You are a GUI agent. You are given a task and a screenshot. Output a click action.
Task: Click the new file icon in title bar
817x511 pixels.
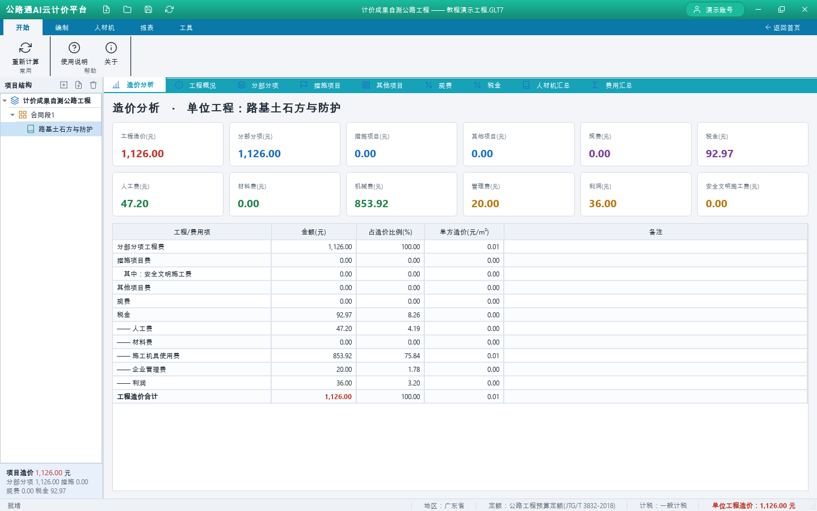tap(106, 10)
